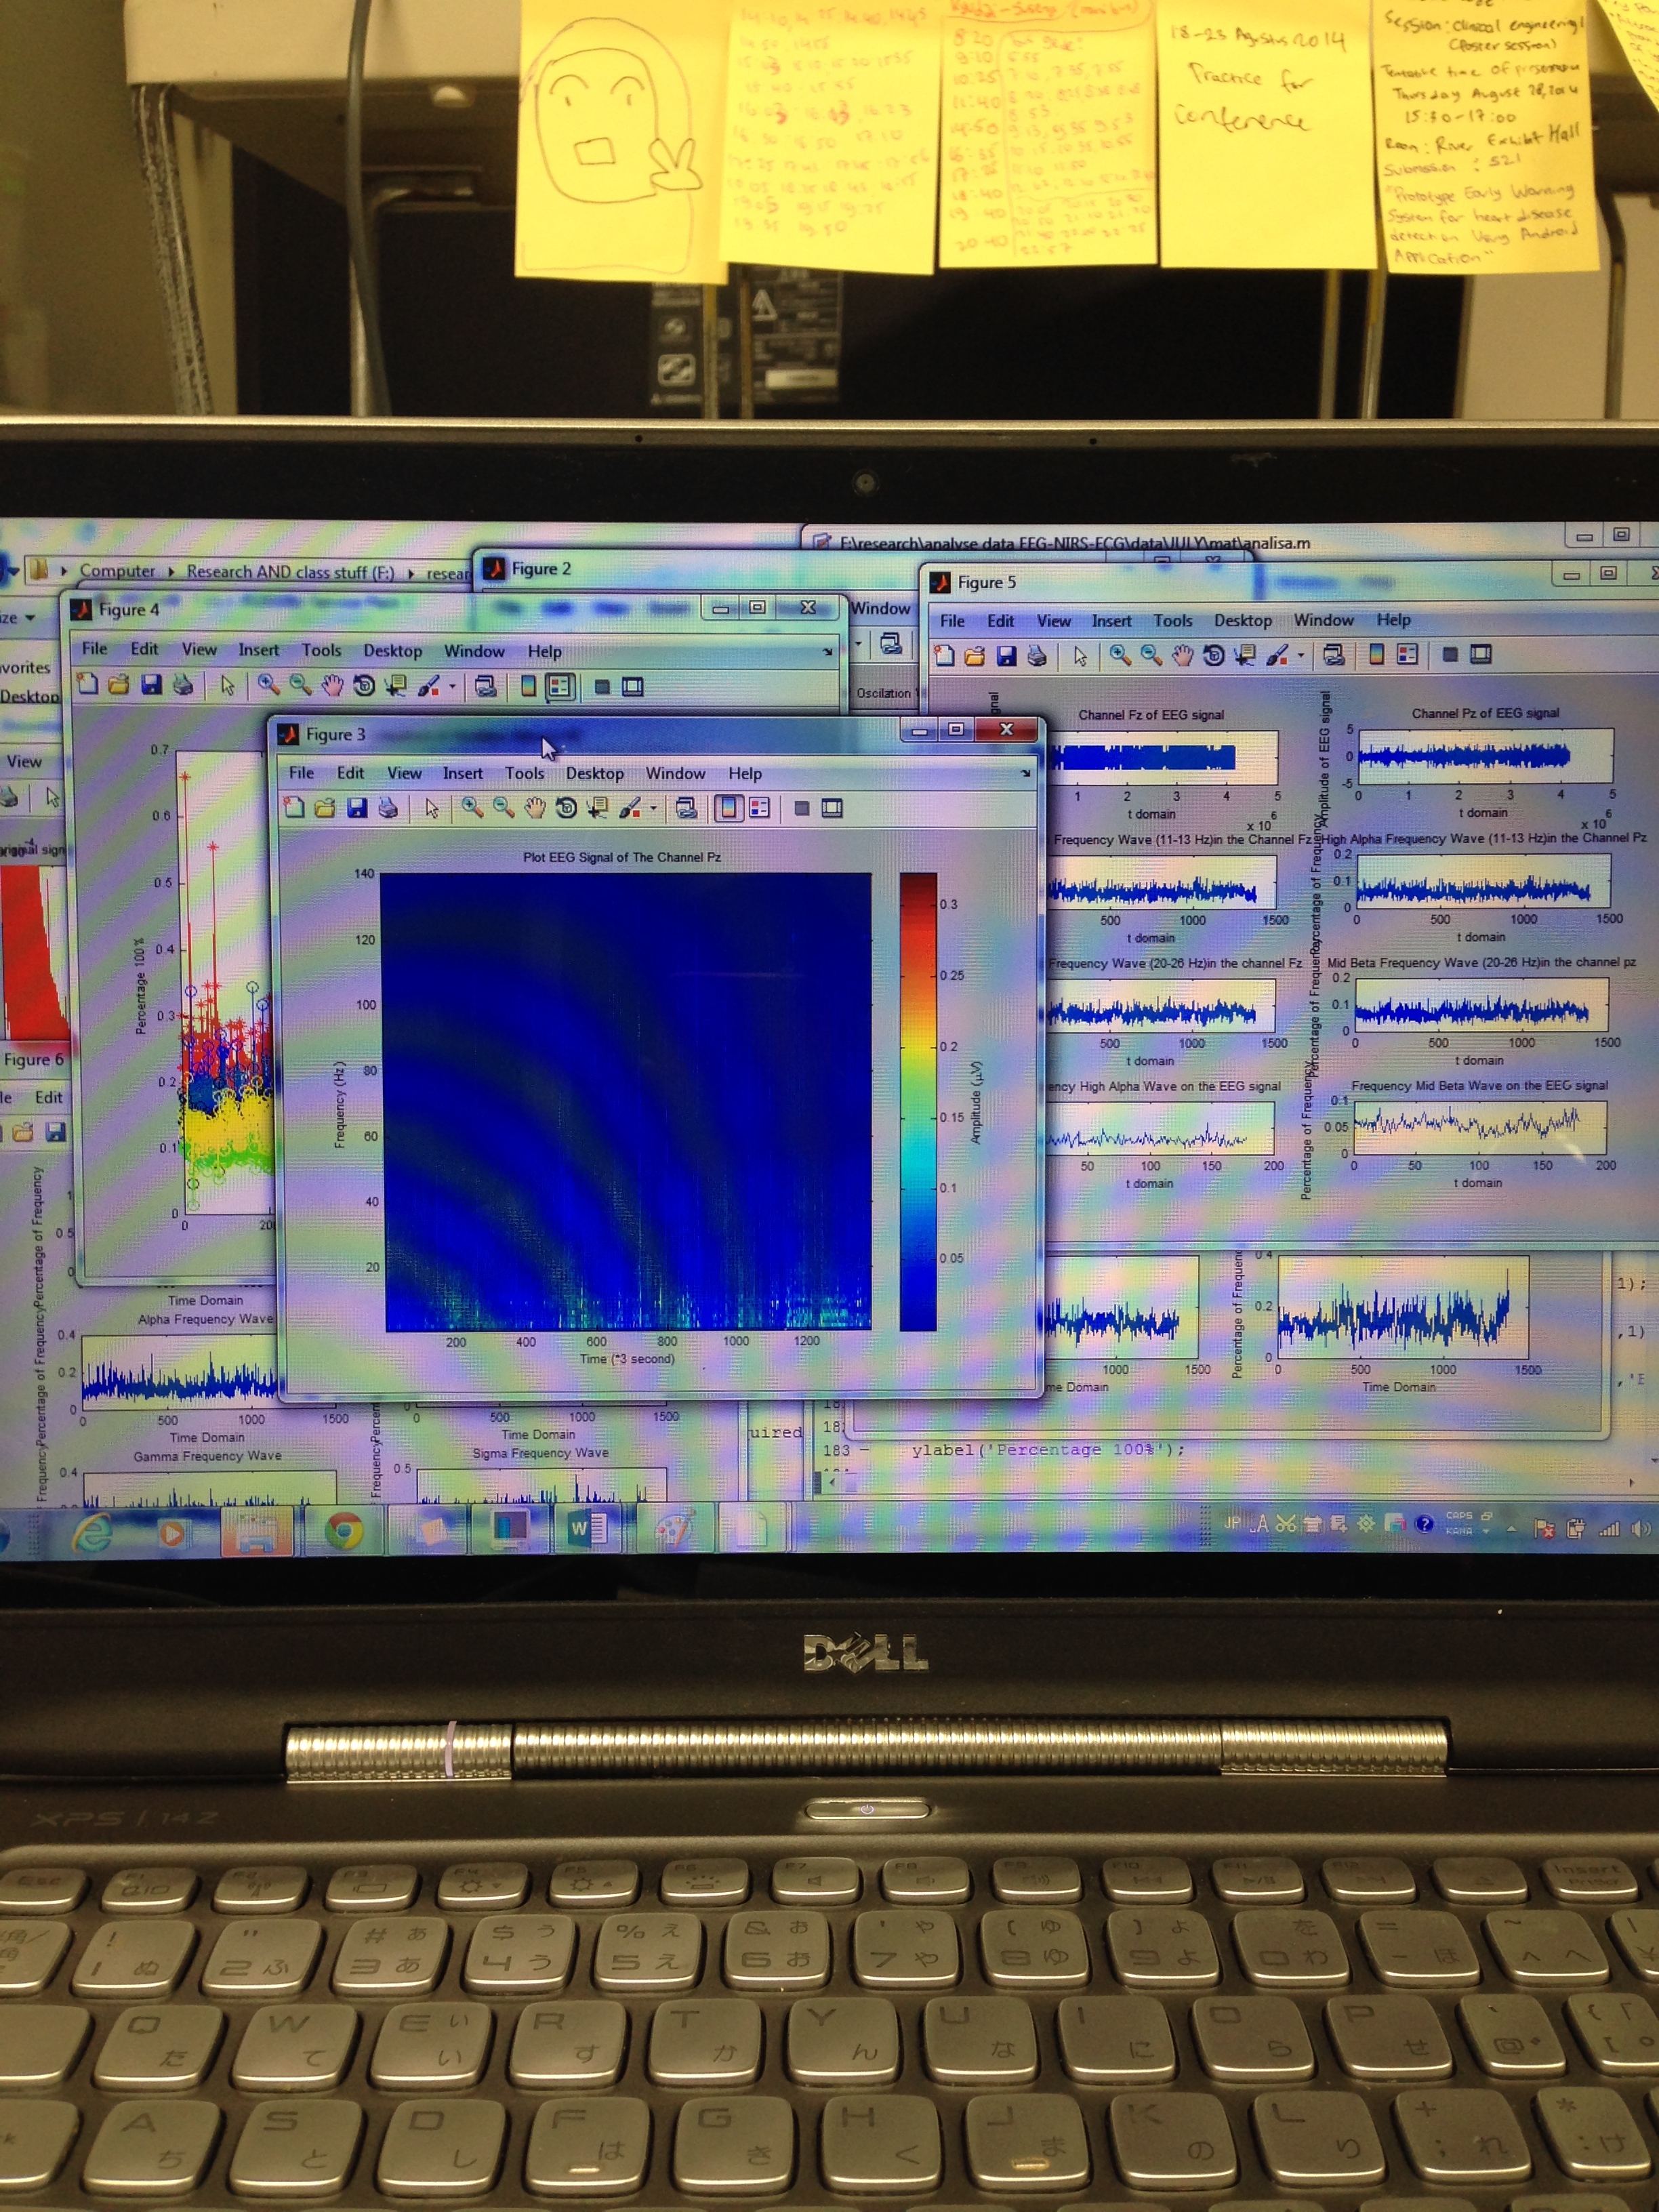Viewport: 1659px width, 2212px height.
Task: Click Print Figure icon in Figure 5
Action: 1038,656
